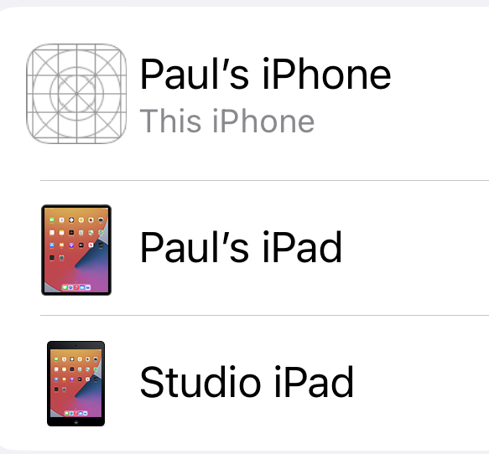Tap app icons grid on Studio iPad thumbnail

click(x=76, y=374)
